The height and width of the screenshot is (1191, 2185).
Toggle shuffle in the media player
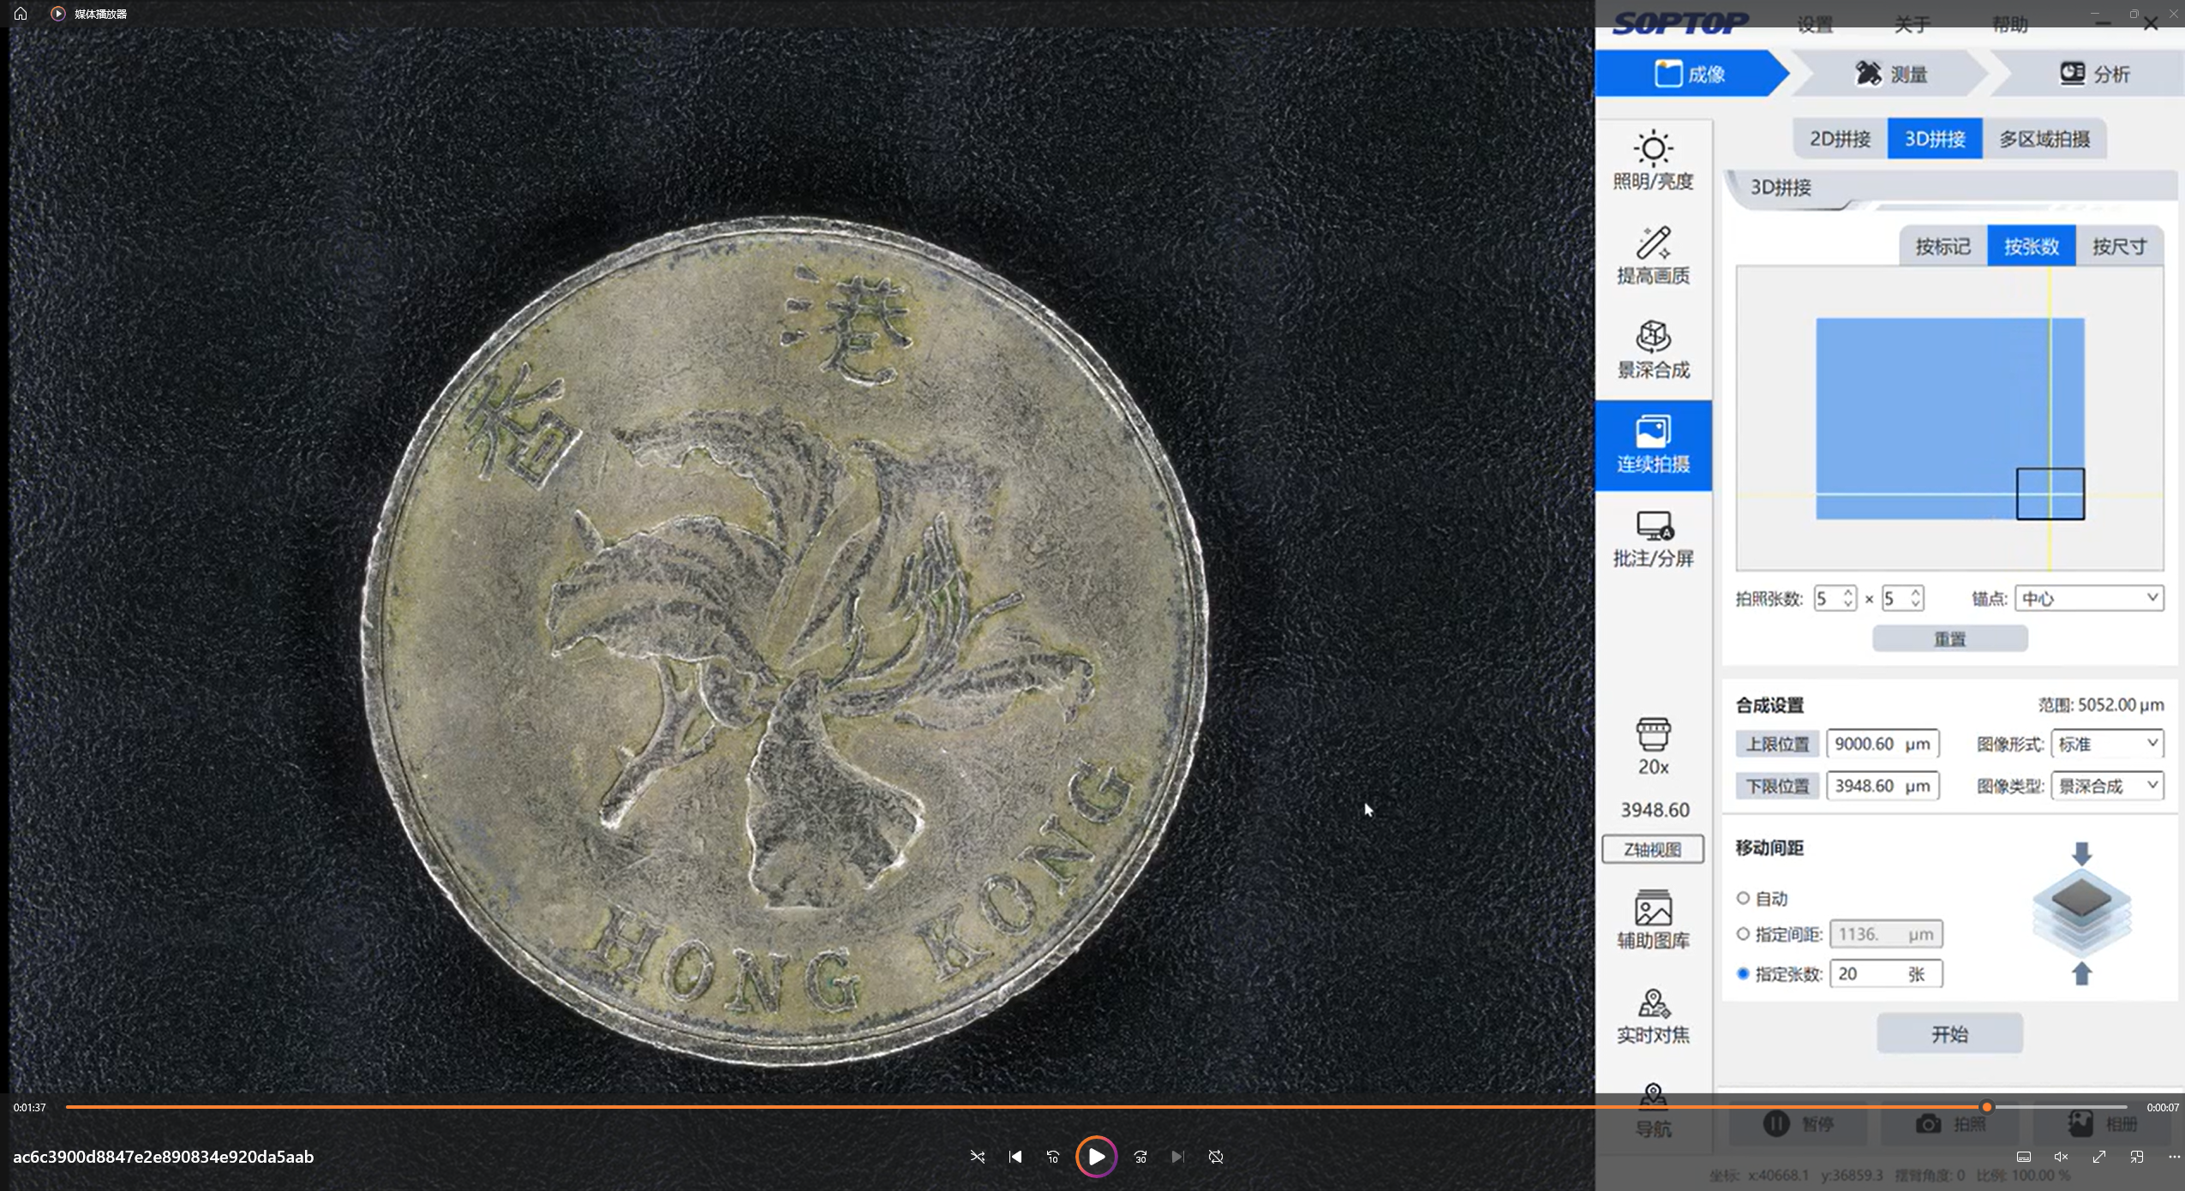point(977,1157)
